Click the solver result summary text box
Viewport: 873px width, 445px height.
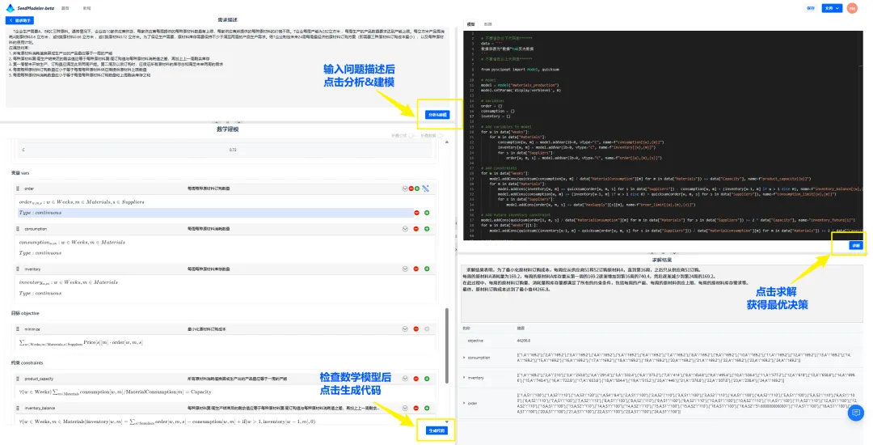pyautogui.click(x=661, y=292)
